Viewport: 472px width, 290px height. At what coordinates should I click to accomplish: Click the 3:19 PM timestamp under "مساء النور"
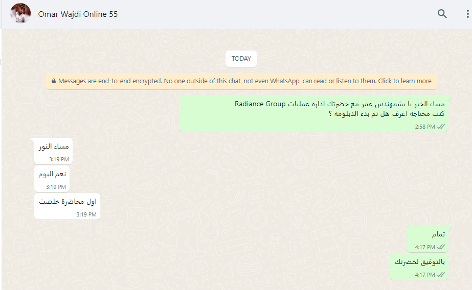click(x=59, y=159)
